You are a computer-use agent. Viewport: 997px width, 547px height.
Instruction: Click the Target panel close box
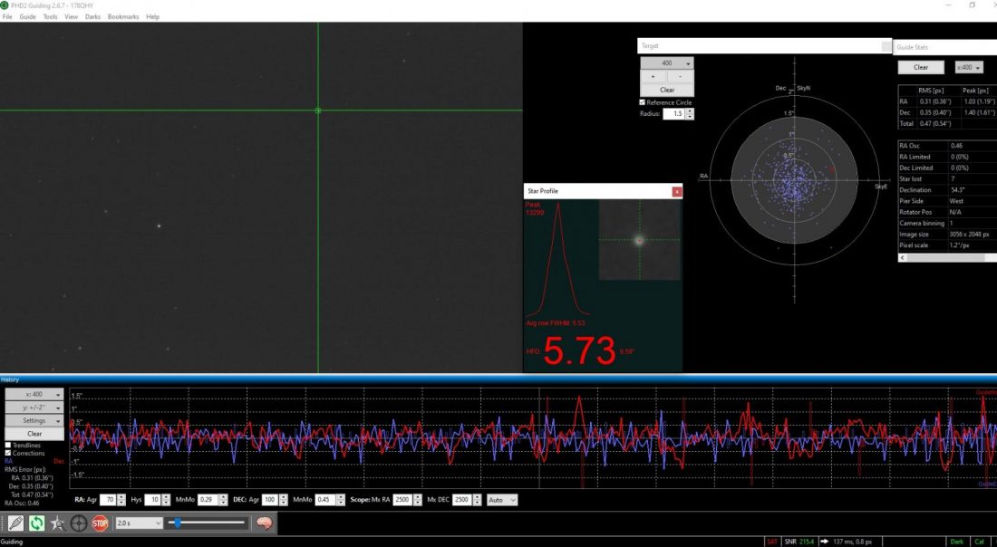point(886,46)
